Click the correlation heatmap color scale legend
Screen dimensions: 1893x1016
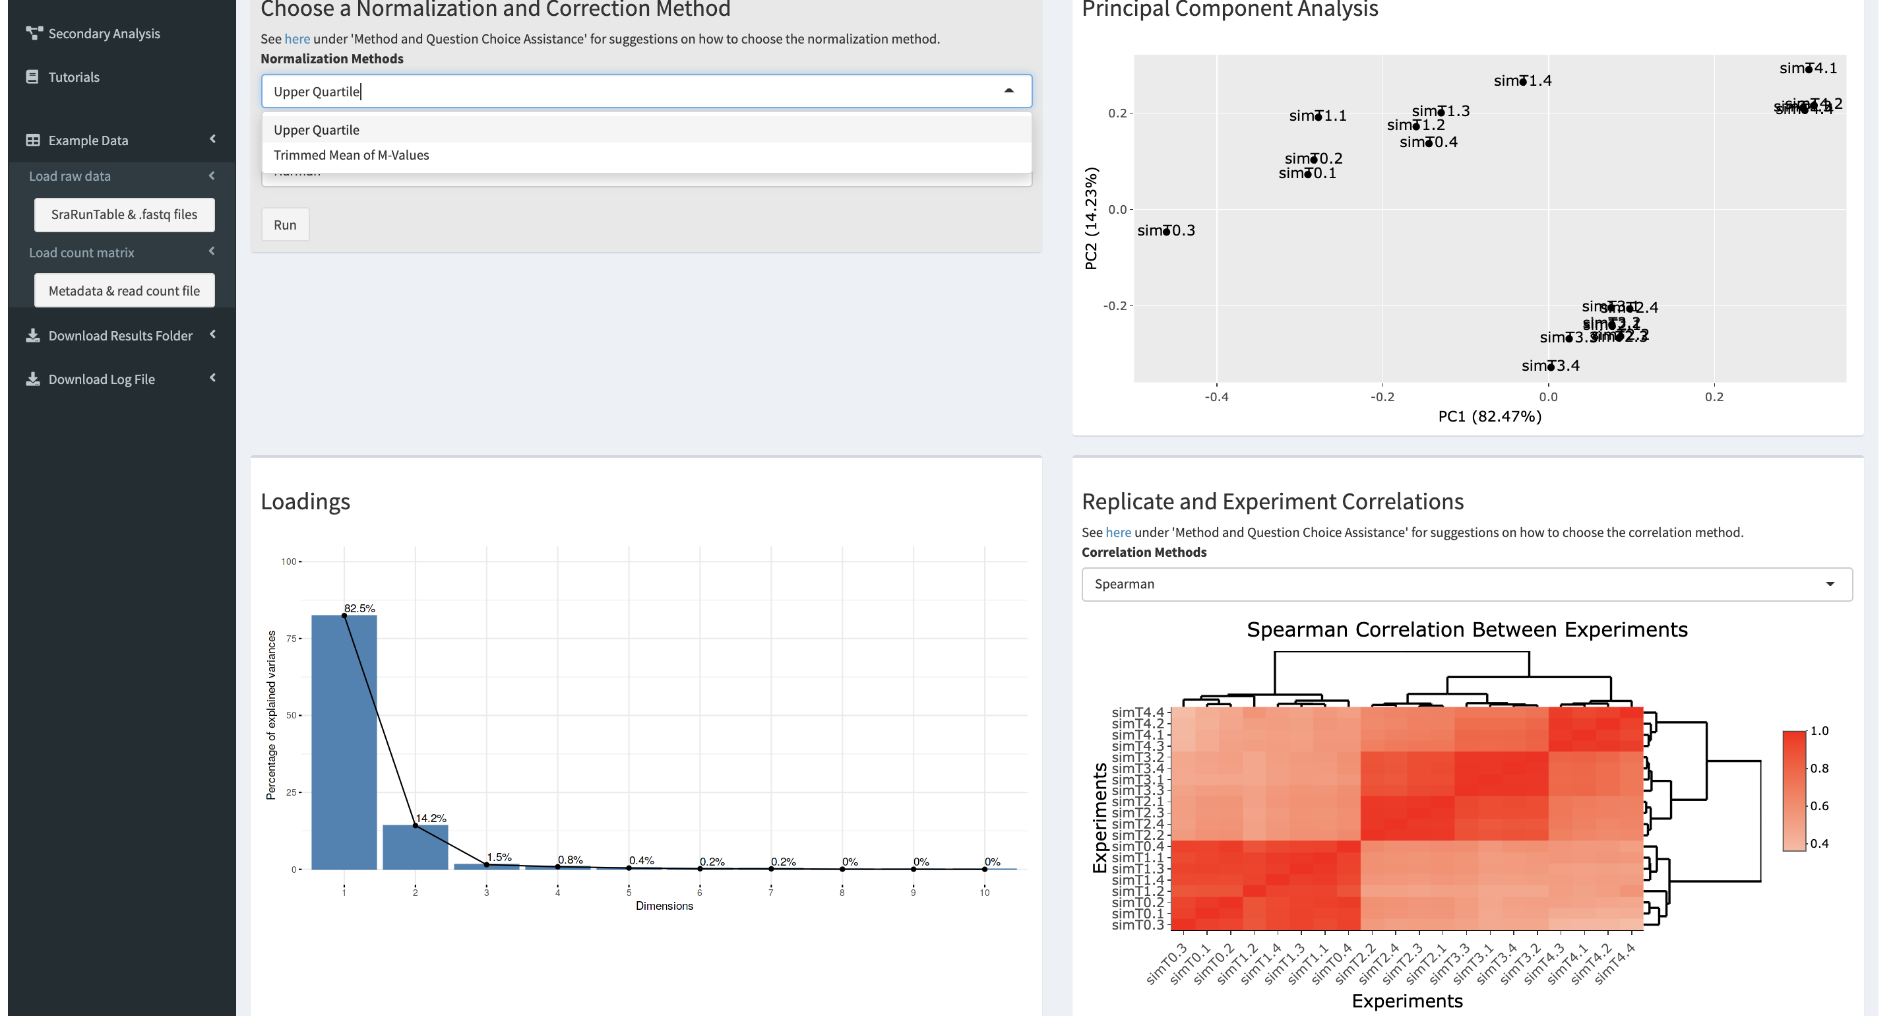click(1794, 790)
